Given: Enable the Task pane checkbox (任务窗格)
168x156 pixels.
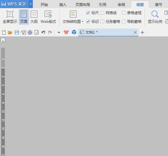Looking at the screenshot, I should [102, 22].
